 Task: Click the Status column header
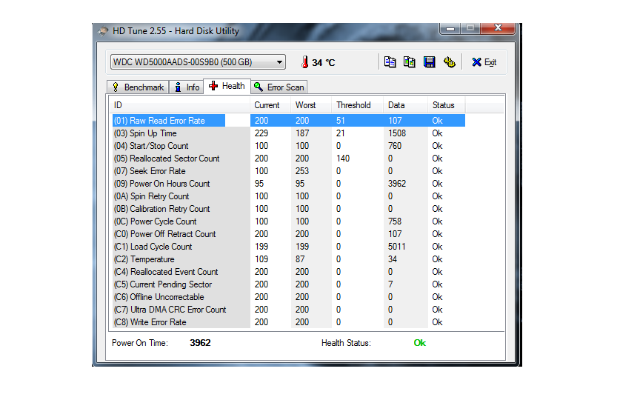click(446, 105)
